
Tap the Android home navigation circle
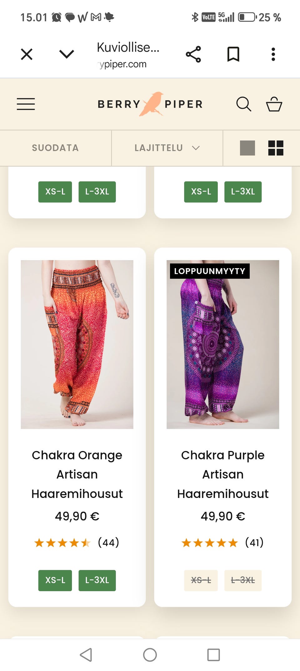pos(150,655)
